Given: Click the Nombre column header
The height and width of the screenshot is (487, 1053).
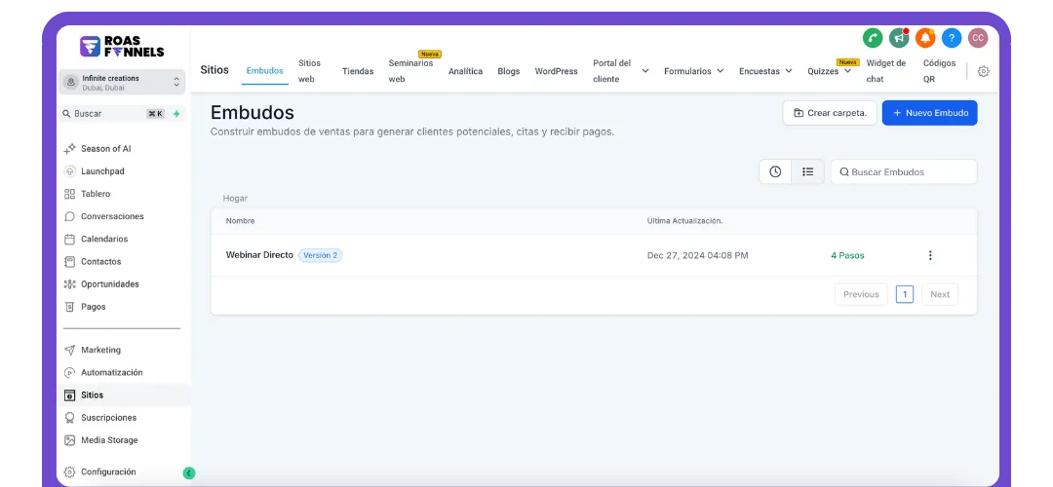Looking at the screenshot, I should [x=241, y=221].
